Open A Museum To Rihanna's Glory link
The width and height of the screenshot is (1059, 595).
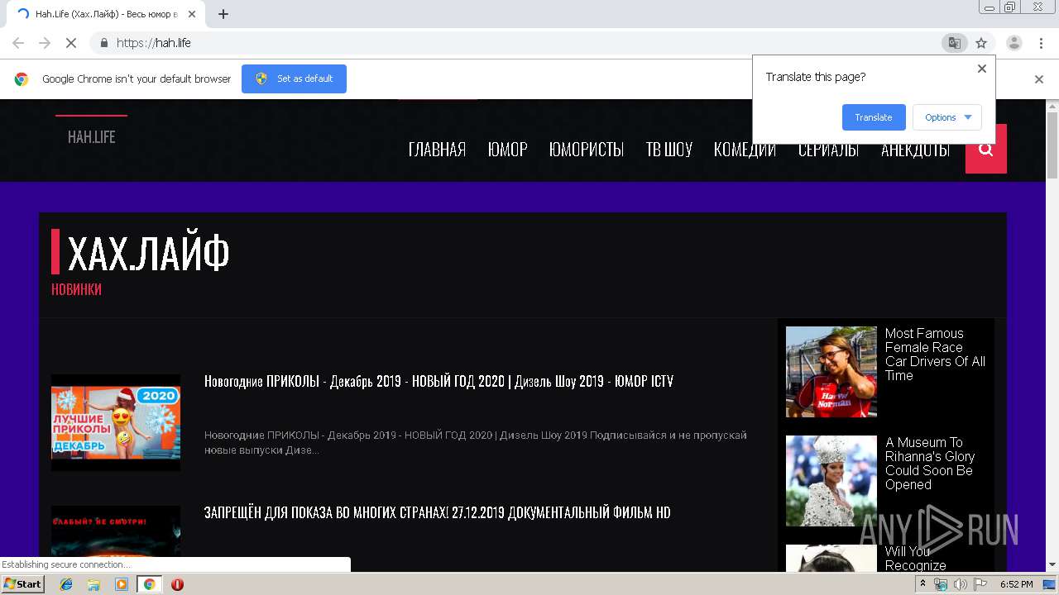(x=930, y=464)
